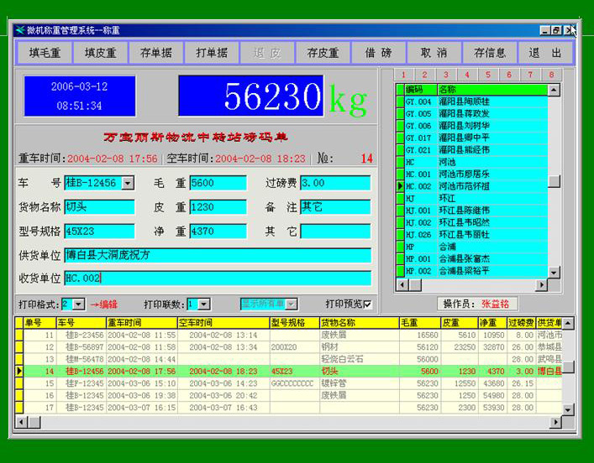Click the code list's down scroll arrow
The image size is (594, 463).
[554, 273]
